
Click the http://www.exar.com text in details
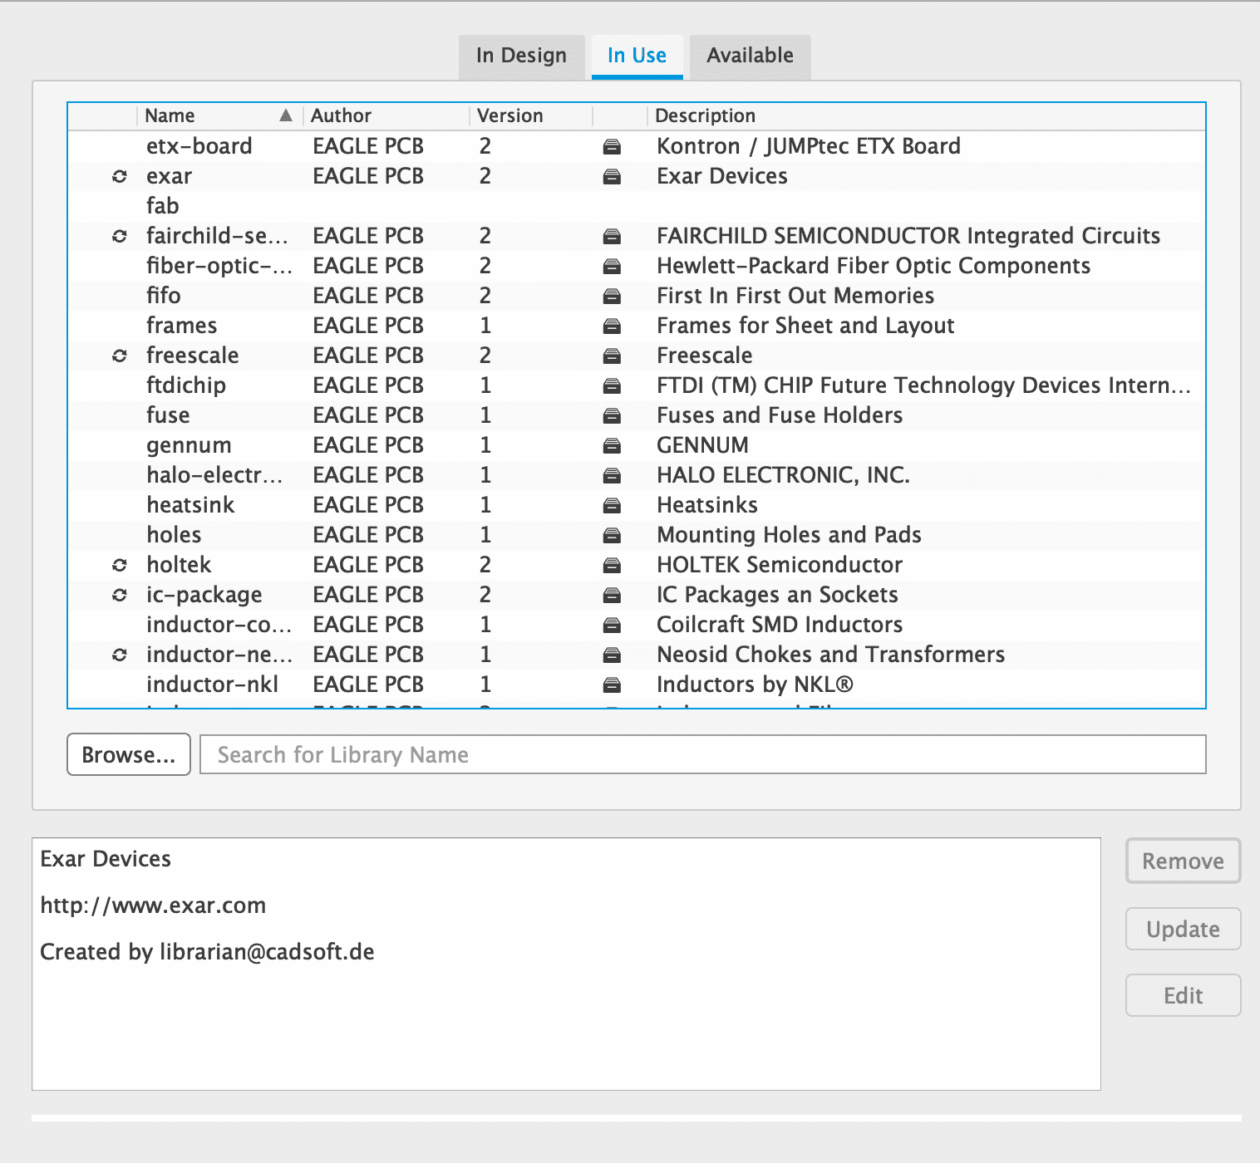tap(153, 905)
